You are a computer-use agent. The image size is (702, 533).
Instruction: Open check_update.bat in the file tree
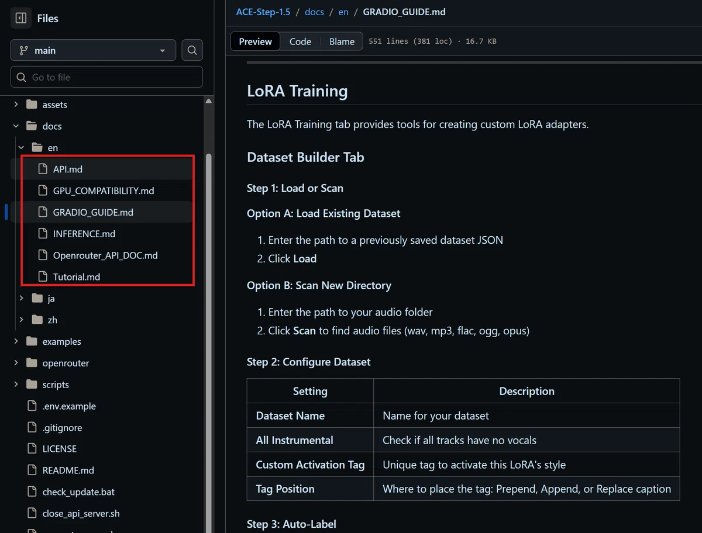[x=78, y=492]
